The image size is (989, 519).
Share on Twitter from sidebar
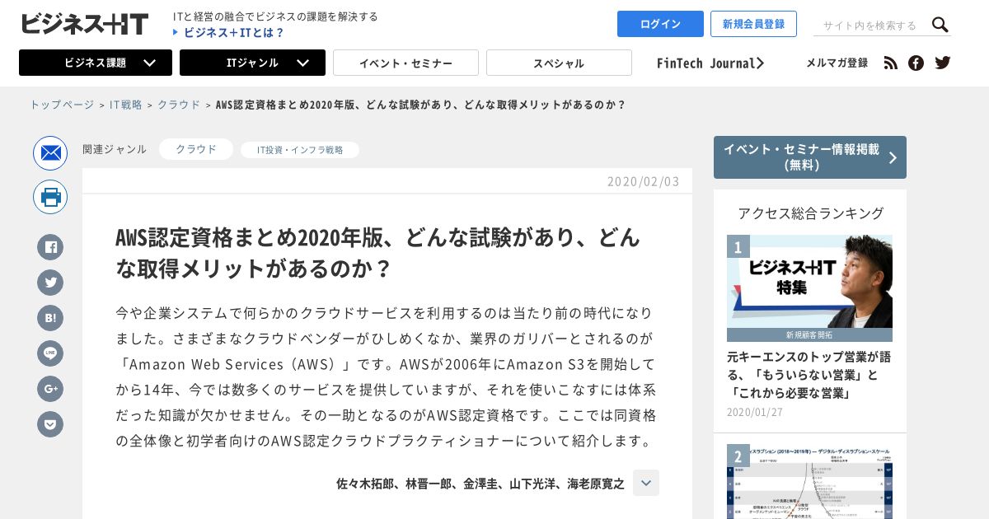pyautogui.click(x=50, y=283)
